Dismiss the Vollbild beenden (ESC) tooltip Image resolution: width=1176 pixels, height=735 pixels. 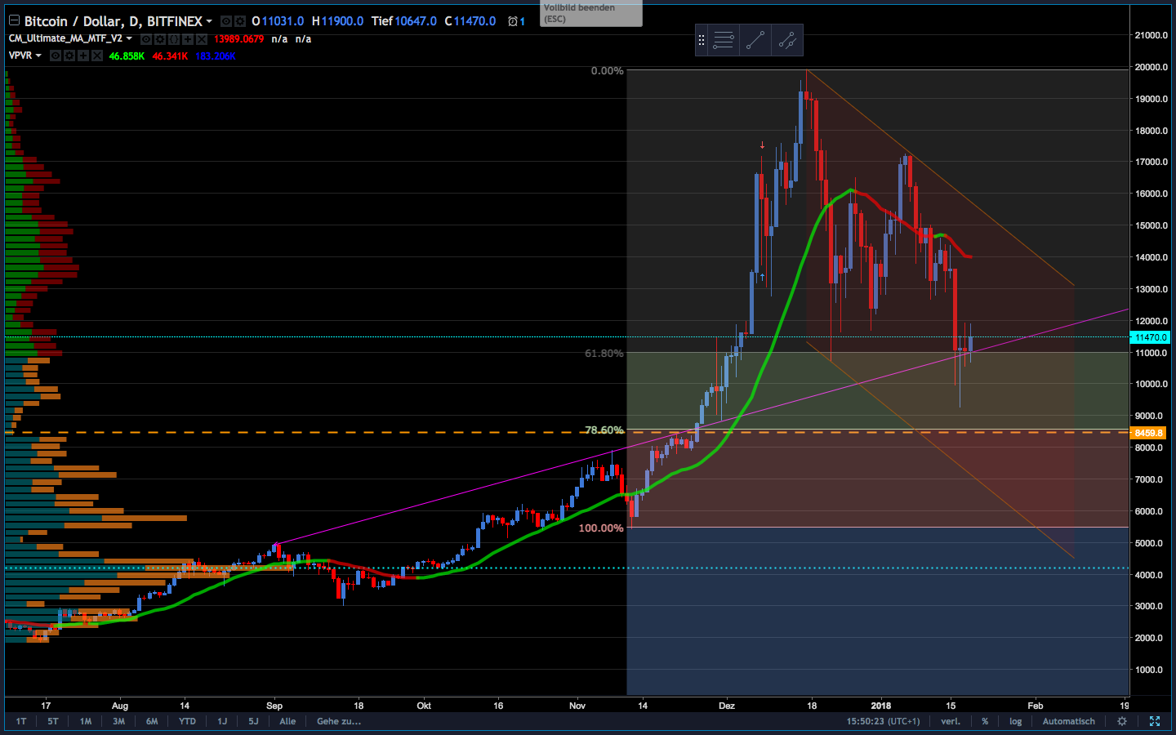click(590, 13)
